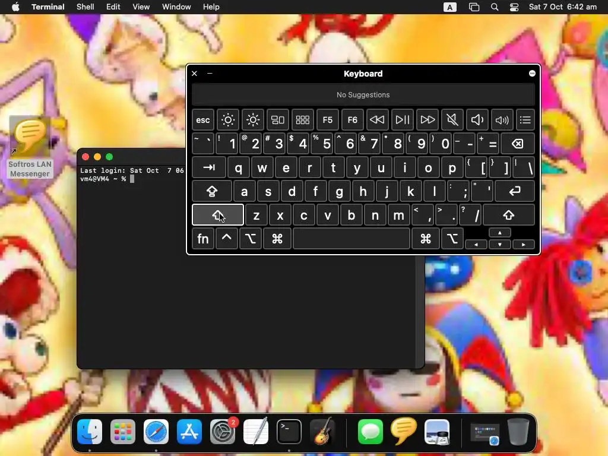Open Safari from the Dock
Screen dimensions: 608x456
tap(156, 432)
